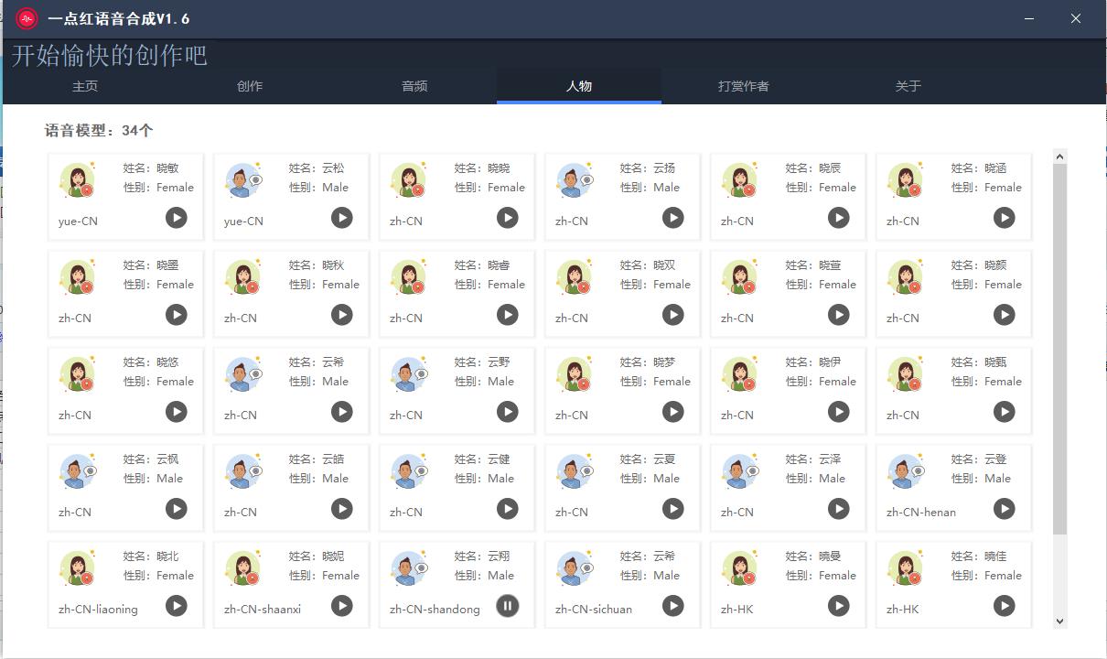Click the scrollbar down arrow

click(1059, 621)
